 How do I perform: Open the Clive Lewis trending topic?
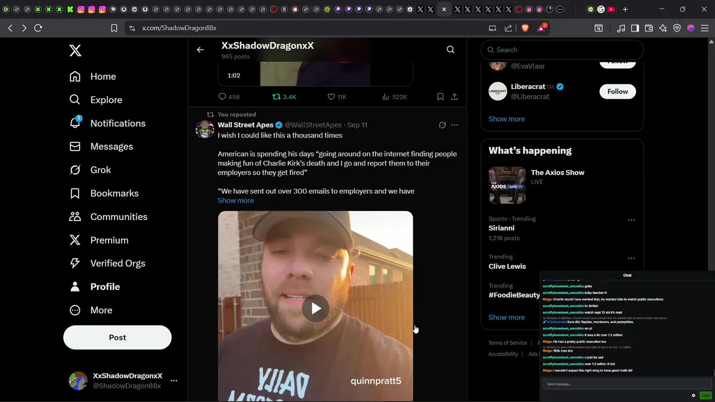click(x=507, y=266)
